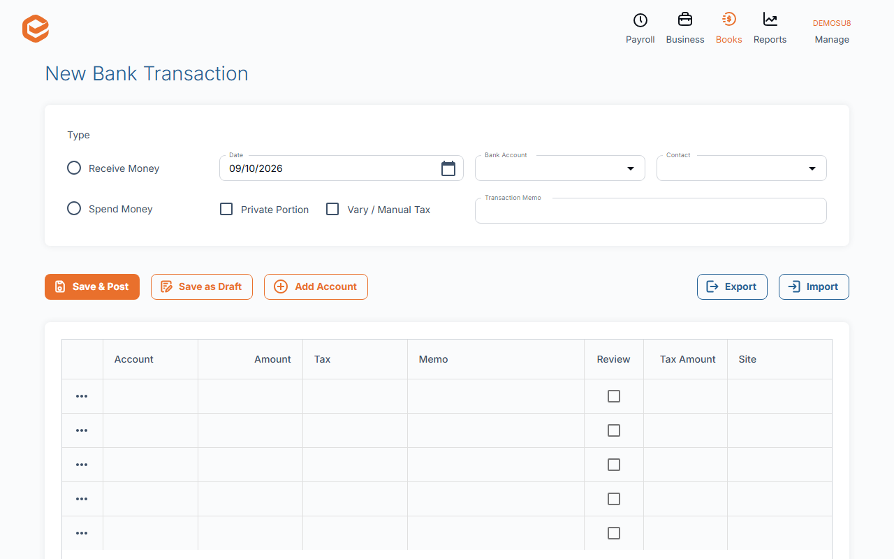Click Save as Draft

tap(202, 286)
